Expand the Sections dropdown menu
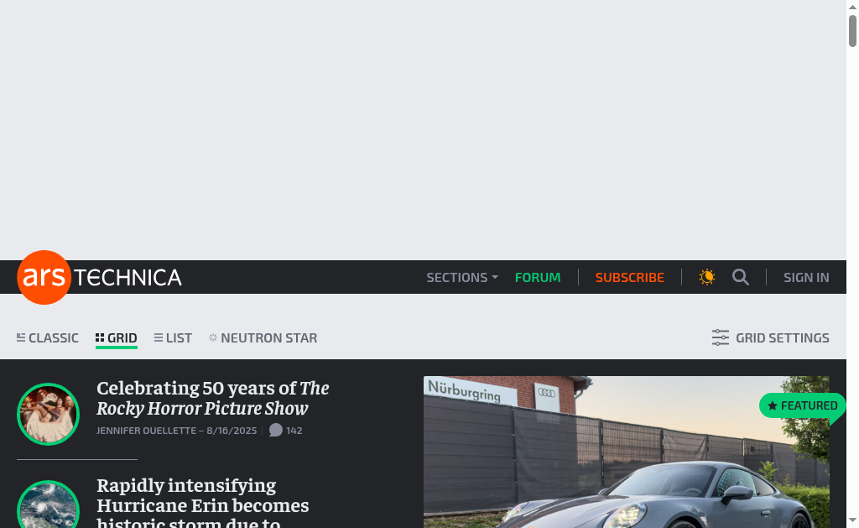 click(462, 278)
